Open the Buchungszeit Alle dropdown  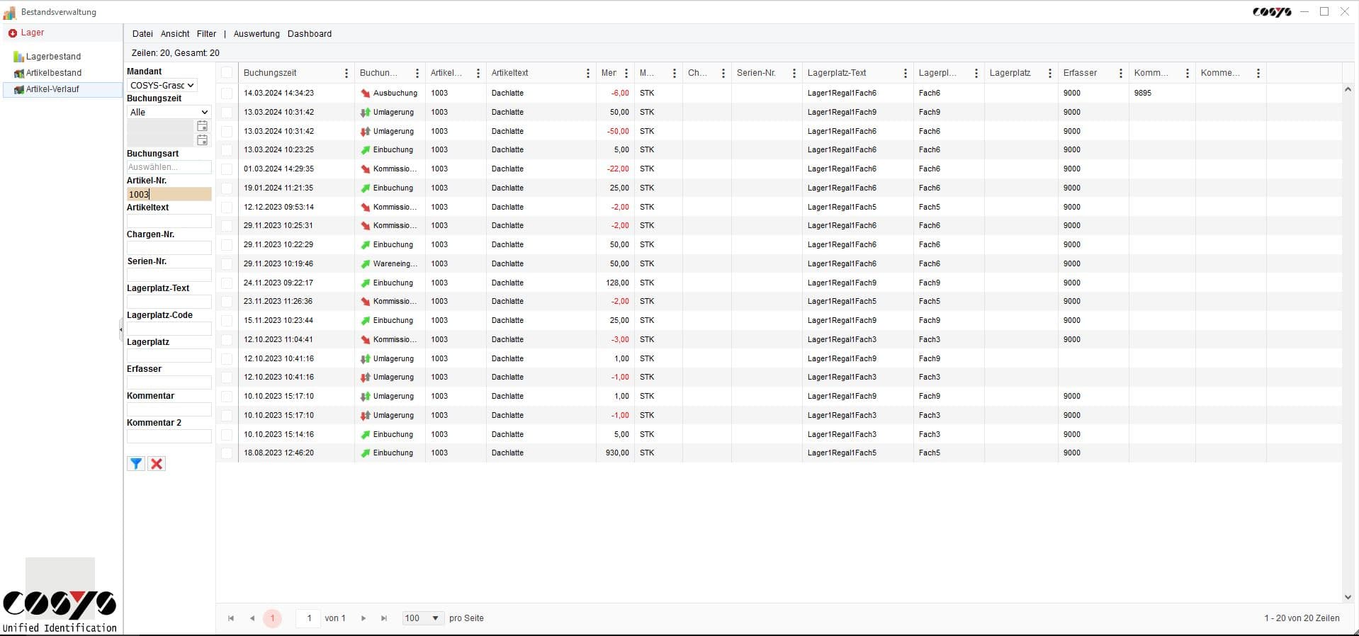tap(169, 112)
